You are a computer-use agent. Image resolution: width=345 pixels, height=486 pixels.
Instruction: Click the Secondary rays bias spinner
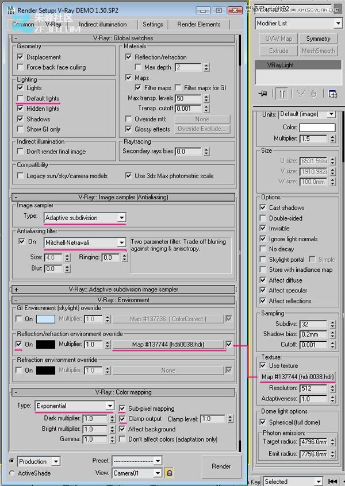[x=206, y=152]
